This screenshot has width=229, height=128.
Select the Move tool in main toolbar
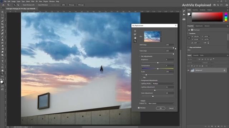coord(3,12)
